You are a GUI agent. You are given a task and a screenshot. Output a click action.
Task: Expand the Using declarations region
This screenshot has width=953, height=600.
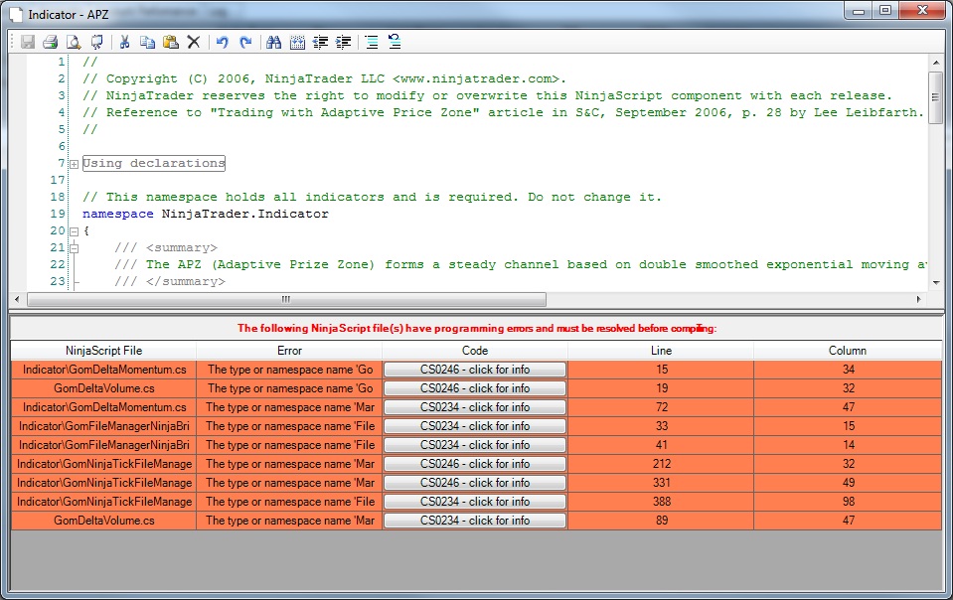click(x=75, y=164)
